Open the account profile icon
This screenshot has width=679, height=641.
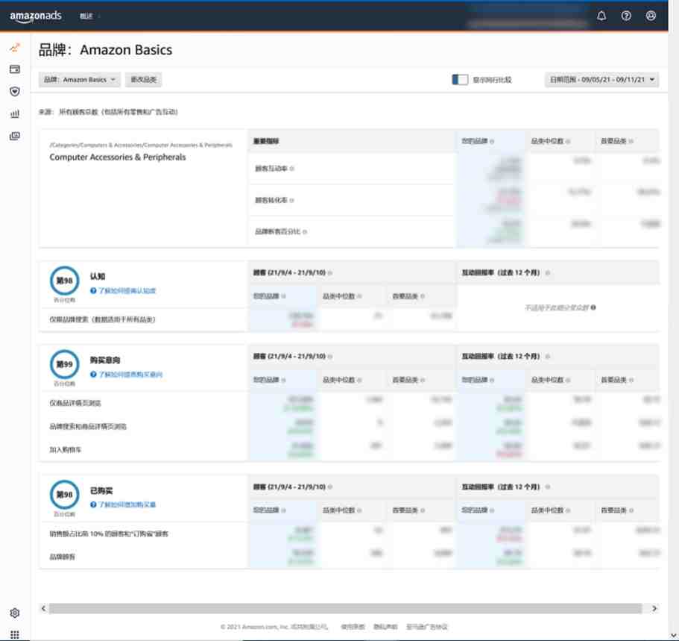pos(651,16)
